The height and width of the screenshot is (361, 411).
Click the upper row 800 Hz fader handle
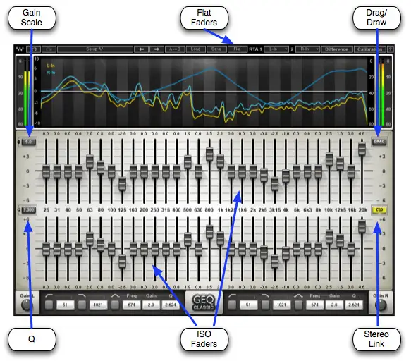coord(209,154)
